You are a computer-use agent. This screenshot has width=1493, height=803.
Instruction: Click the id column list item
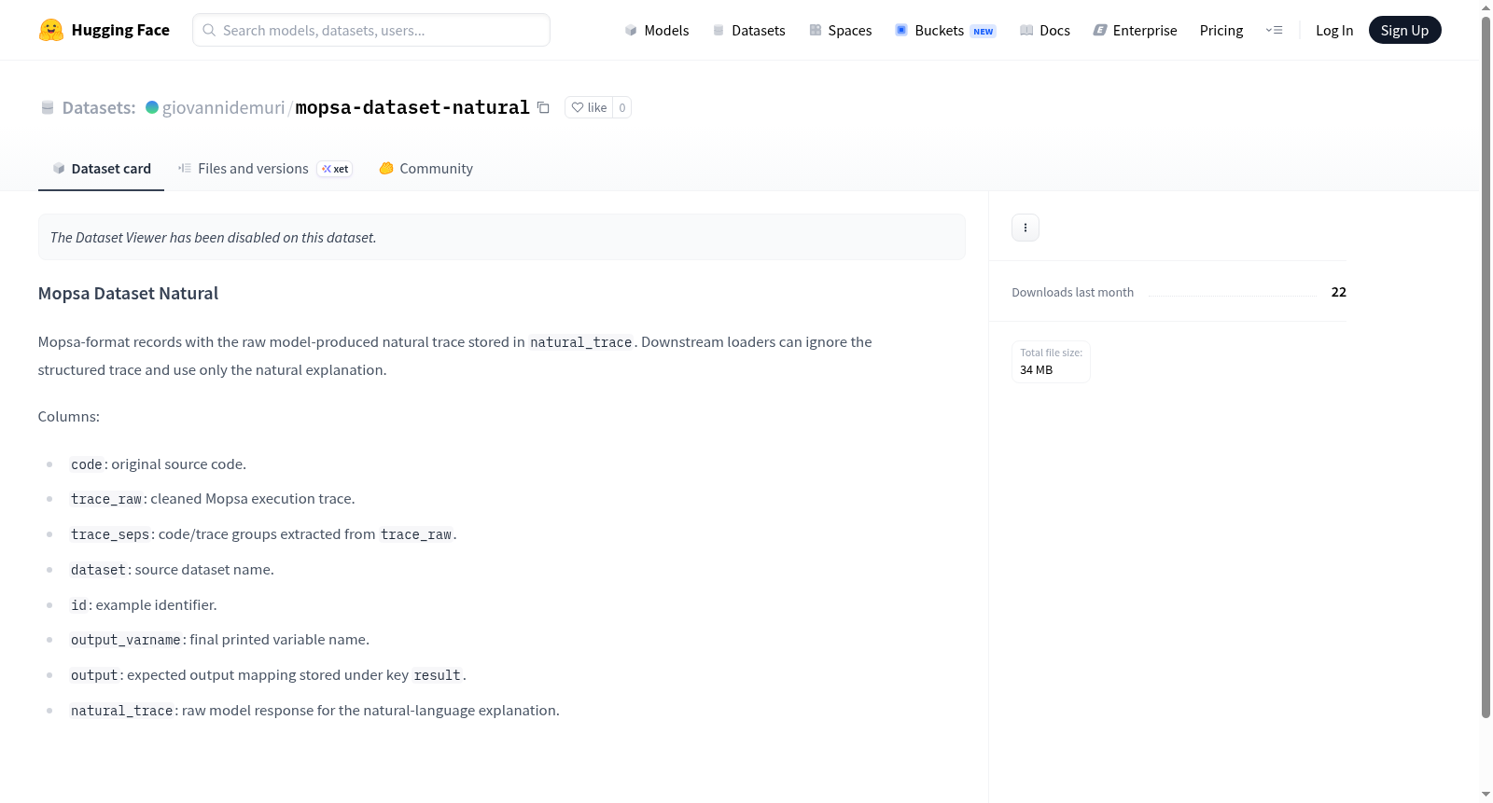[144, 605]
